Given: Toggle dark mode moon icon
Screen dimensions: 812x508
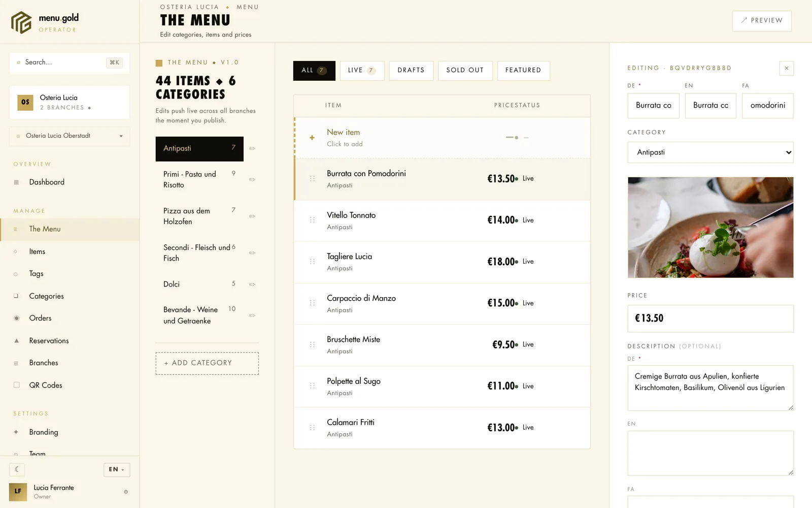Looking at the screenshot, I should 17,469.
